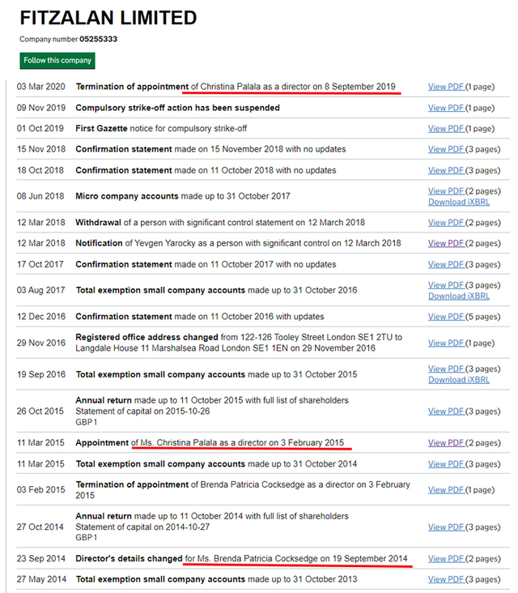This screenshot has height=593, width=518.
Task: Download iXBRL for 19 Sep 2016 accounts
Action: (458, 380)
